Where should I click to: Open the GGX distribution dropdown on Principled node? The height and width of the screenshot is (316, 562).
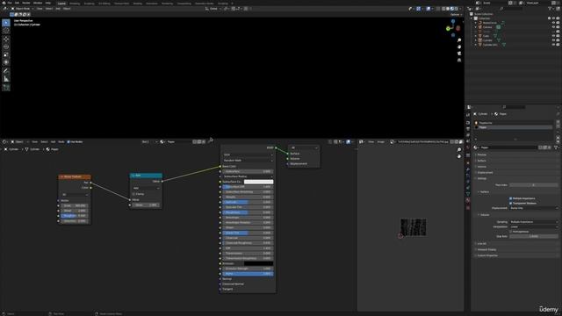pos(248,154)
